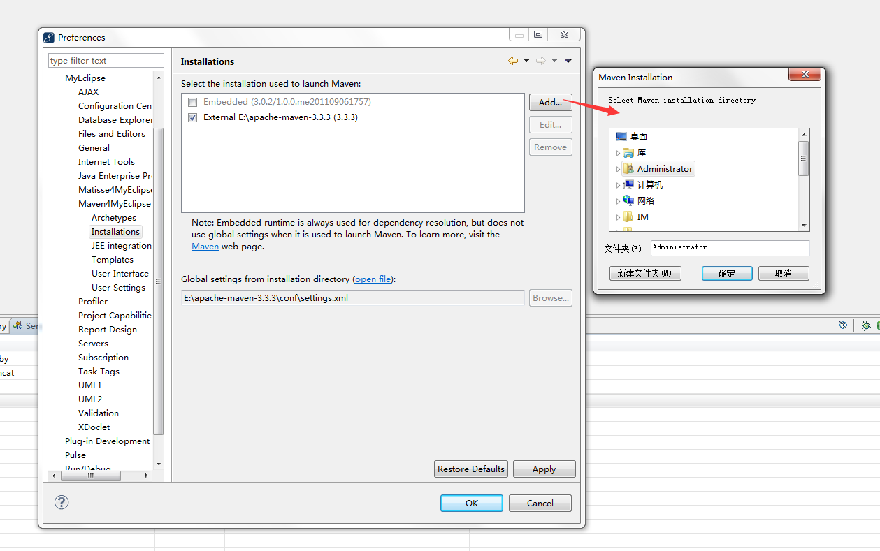Select User Settings in the preferences tree
The image size is (880, 551).
pos(118,288)
